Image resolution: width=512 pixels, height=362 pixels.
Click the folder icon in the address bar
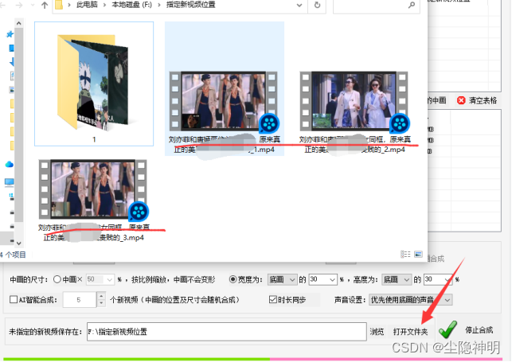(x=59, y=5)
